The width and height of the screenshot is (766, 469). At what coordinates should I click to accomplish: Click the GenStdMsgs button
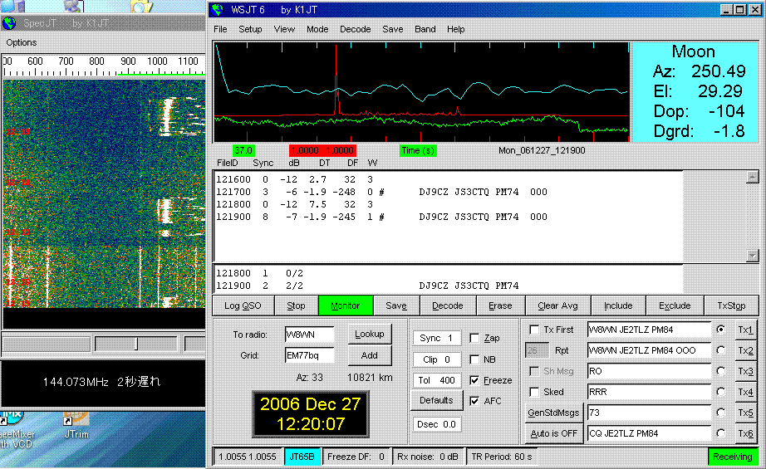[x=553, y=413]
